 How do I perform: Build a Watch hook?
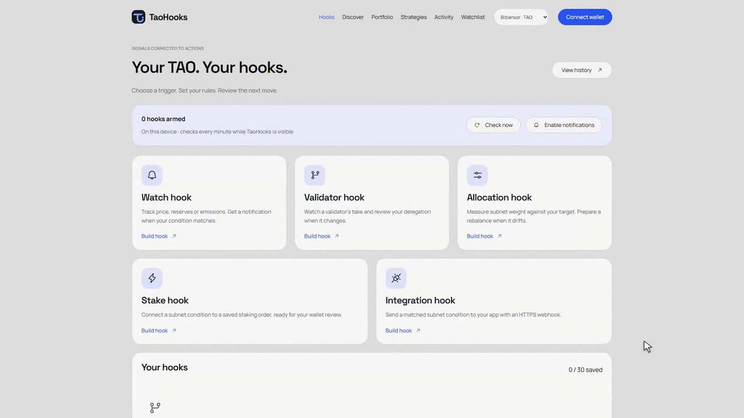point(159,236)
